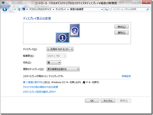153x115 pixels.
Task: Click ディスプレイ breadcrumb in address bar
Action: pyautogui.click(x=61, y=9)
